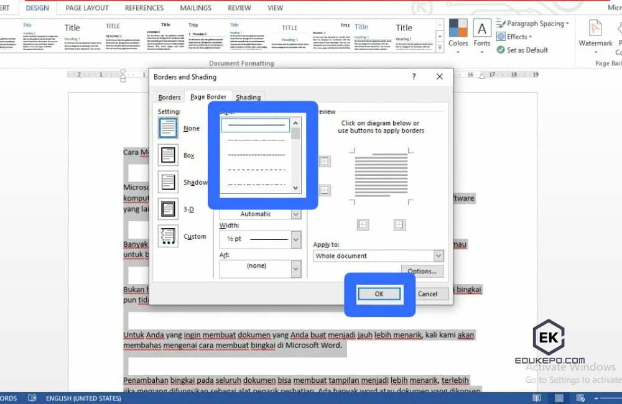Click the Set as Default checkmark icon
This screenshot has width=622, height=404.
coord(501,50)
